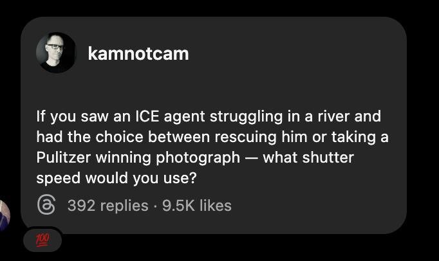Open kamnotcam's profile picture

click(x=56, y=53)
